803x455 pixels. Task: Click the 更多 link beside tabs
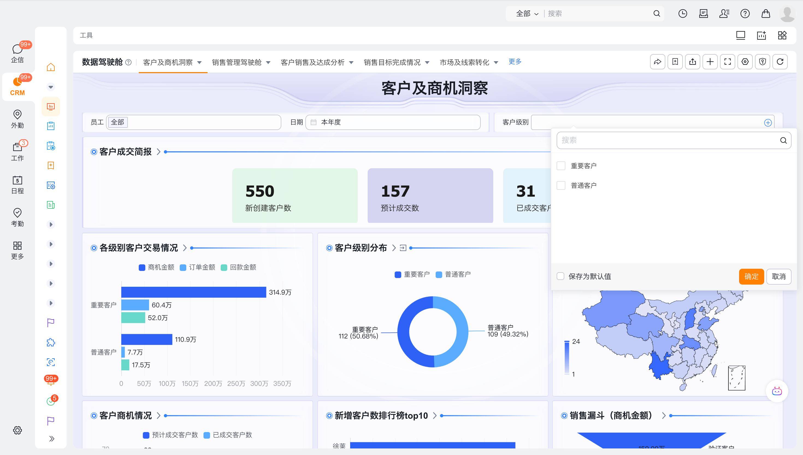pyautogui.click(x=515, y=61)
